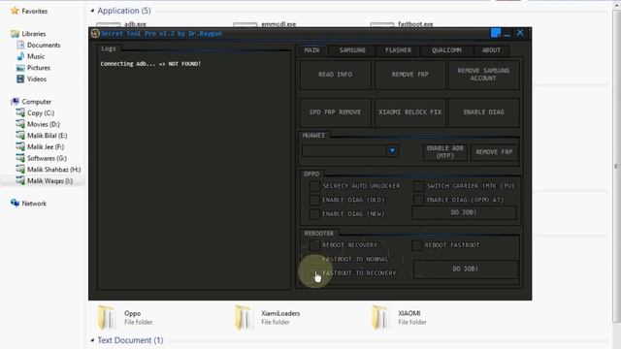Viewport: 621px width, 349px height.
Task: Select the fastboot.exe file name
Action: point(415,24)
